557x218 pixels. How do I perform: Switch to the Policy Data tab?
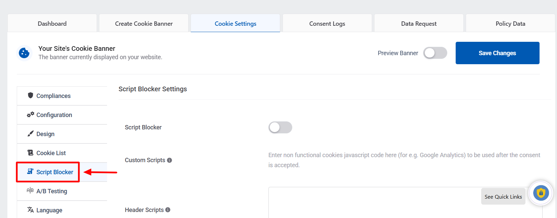(x=510, y=23)
